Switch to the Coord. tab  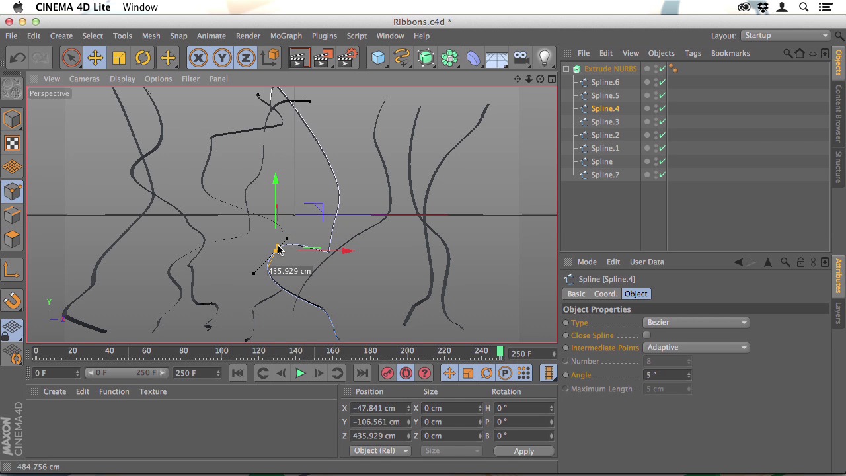[x=605, y=294]
